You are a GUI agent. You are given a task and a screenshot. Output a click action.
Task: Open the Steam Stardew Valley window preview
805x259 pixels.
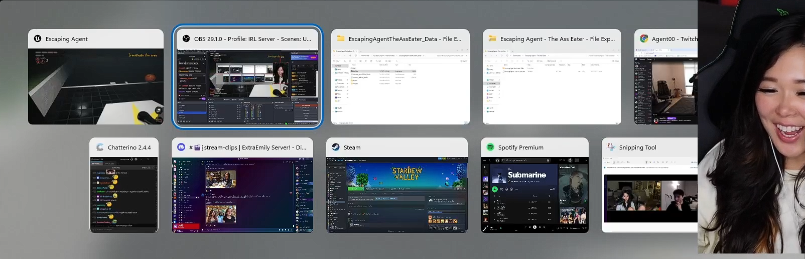point(397,195)
